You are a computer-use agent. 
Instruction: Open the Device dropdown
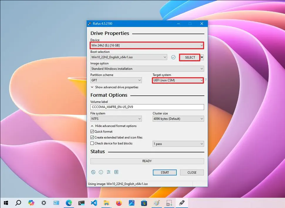(147, 45)
